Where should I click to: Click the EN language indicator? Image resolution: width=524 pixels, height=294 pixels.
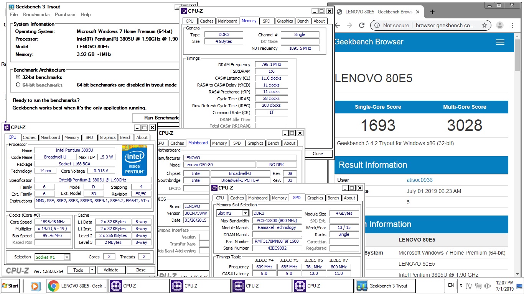tap(451, 285)
